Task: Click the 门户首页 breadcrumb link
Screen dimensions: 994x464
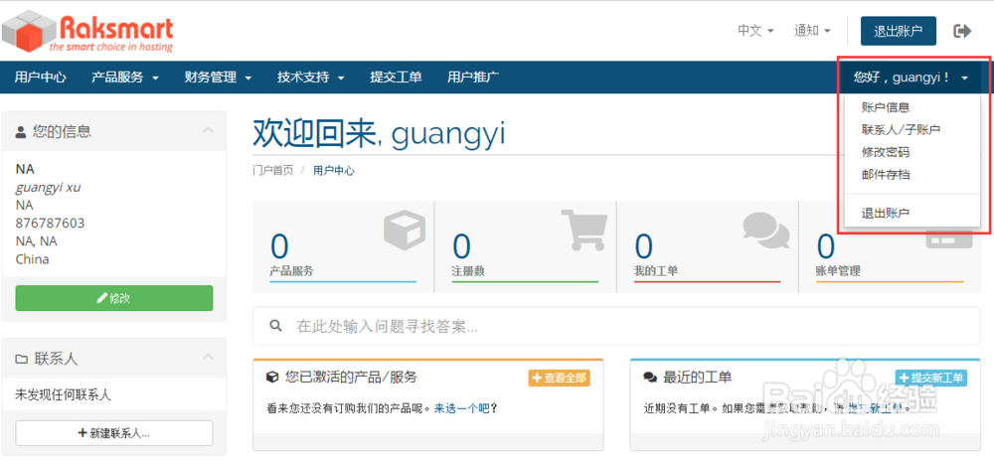Action: pyautogui.click(x=272, y=171)
